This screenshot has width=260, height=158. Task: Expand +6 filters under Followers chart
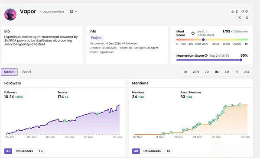click(41, 151)
